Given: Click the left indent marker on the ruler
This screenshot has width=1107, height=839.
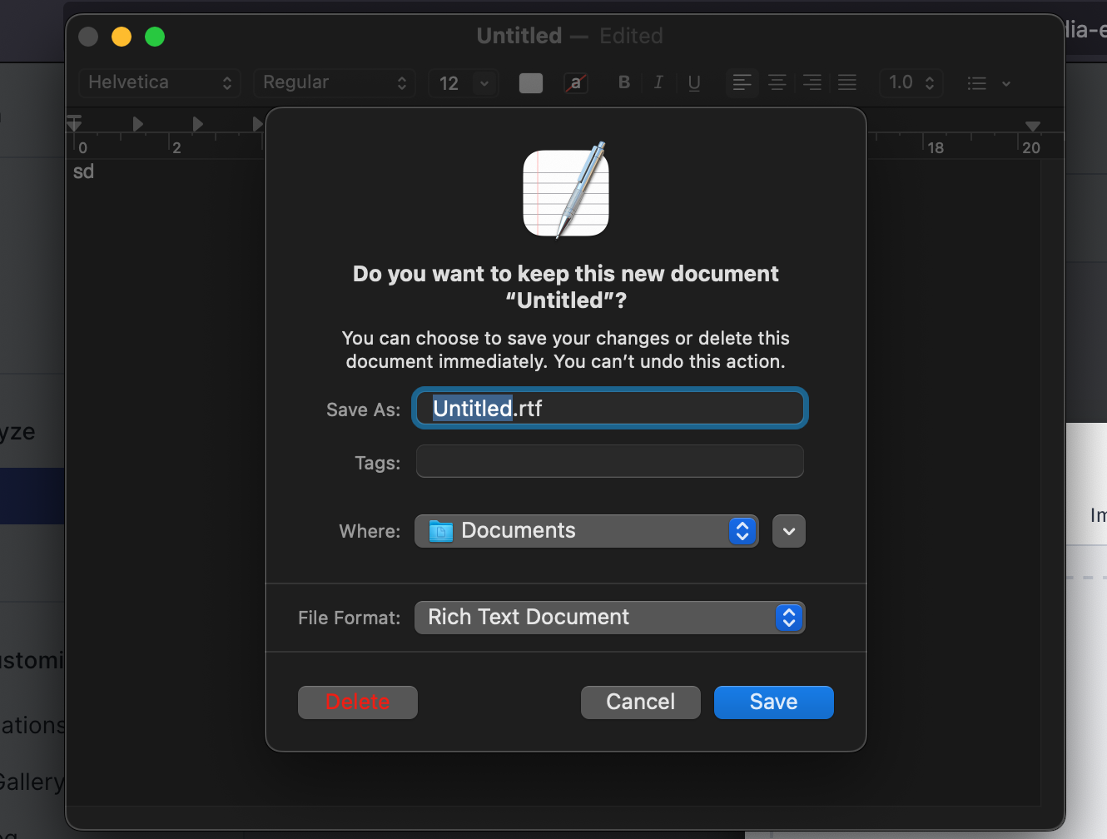Looking at the screenshot, I should (74, 123).
